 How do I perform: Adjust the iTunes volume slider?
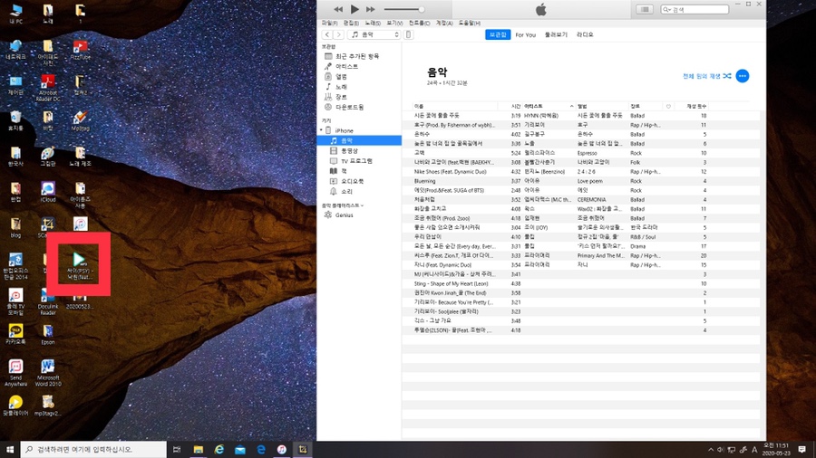point(403,9)
